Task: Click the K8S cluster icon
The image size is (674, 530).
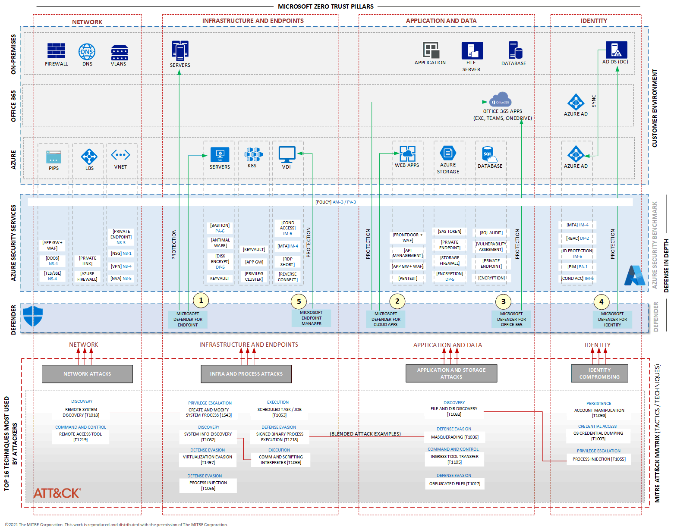Action: click(253, 154)
